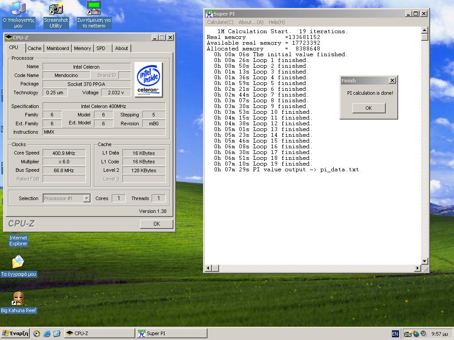The width and height of the screenshot is (454, 340).
Task: Click the Voltage 2.032 v field
Action: pyautogui.click(x=116, y=93)
